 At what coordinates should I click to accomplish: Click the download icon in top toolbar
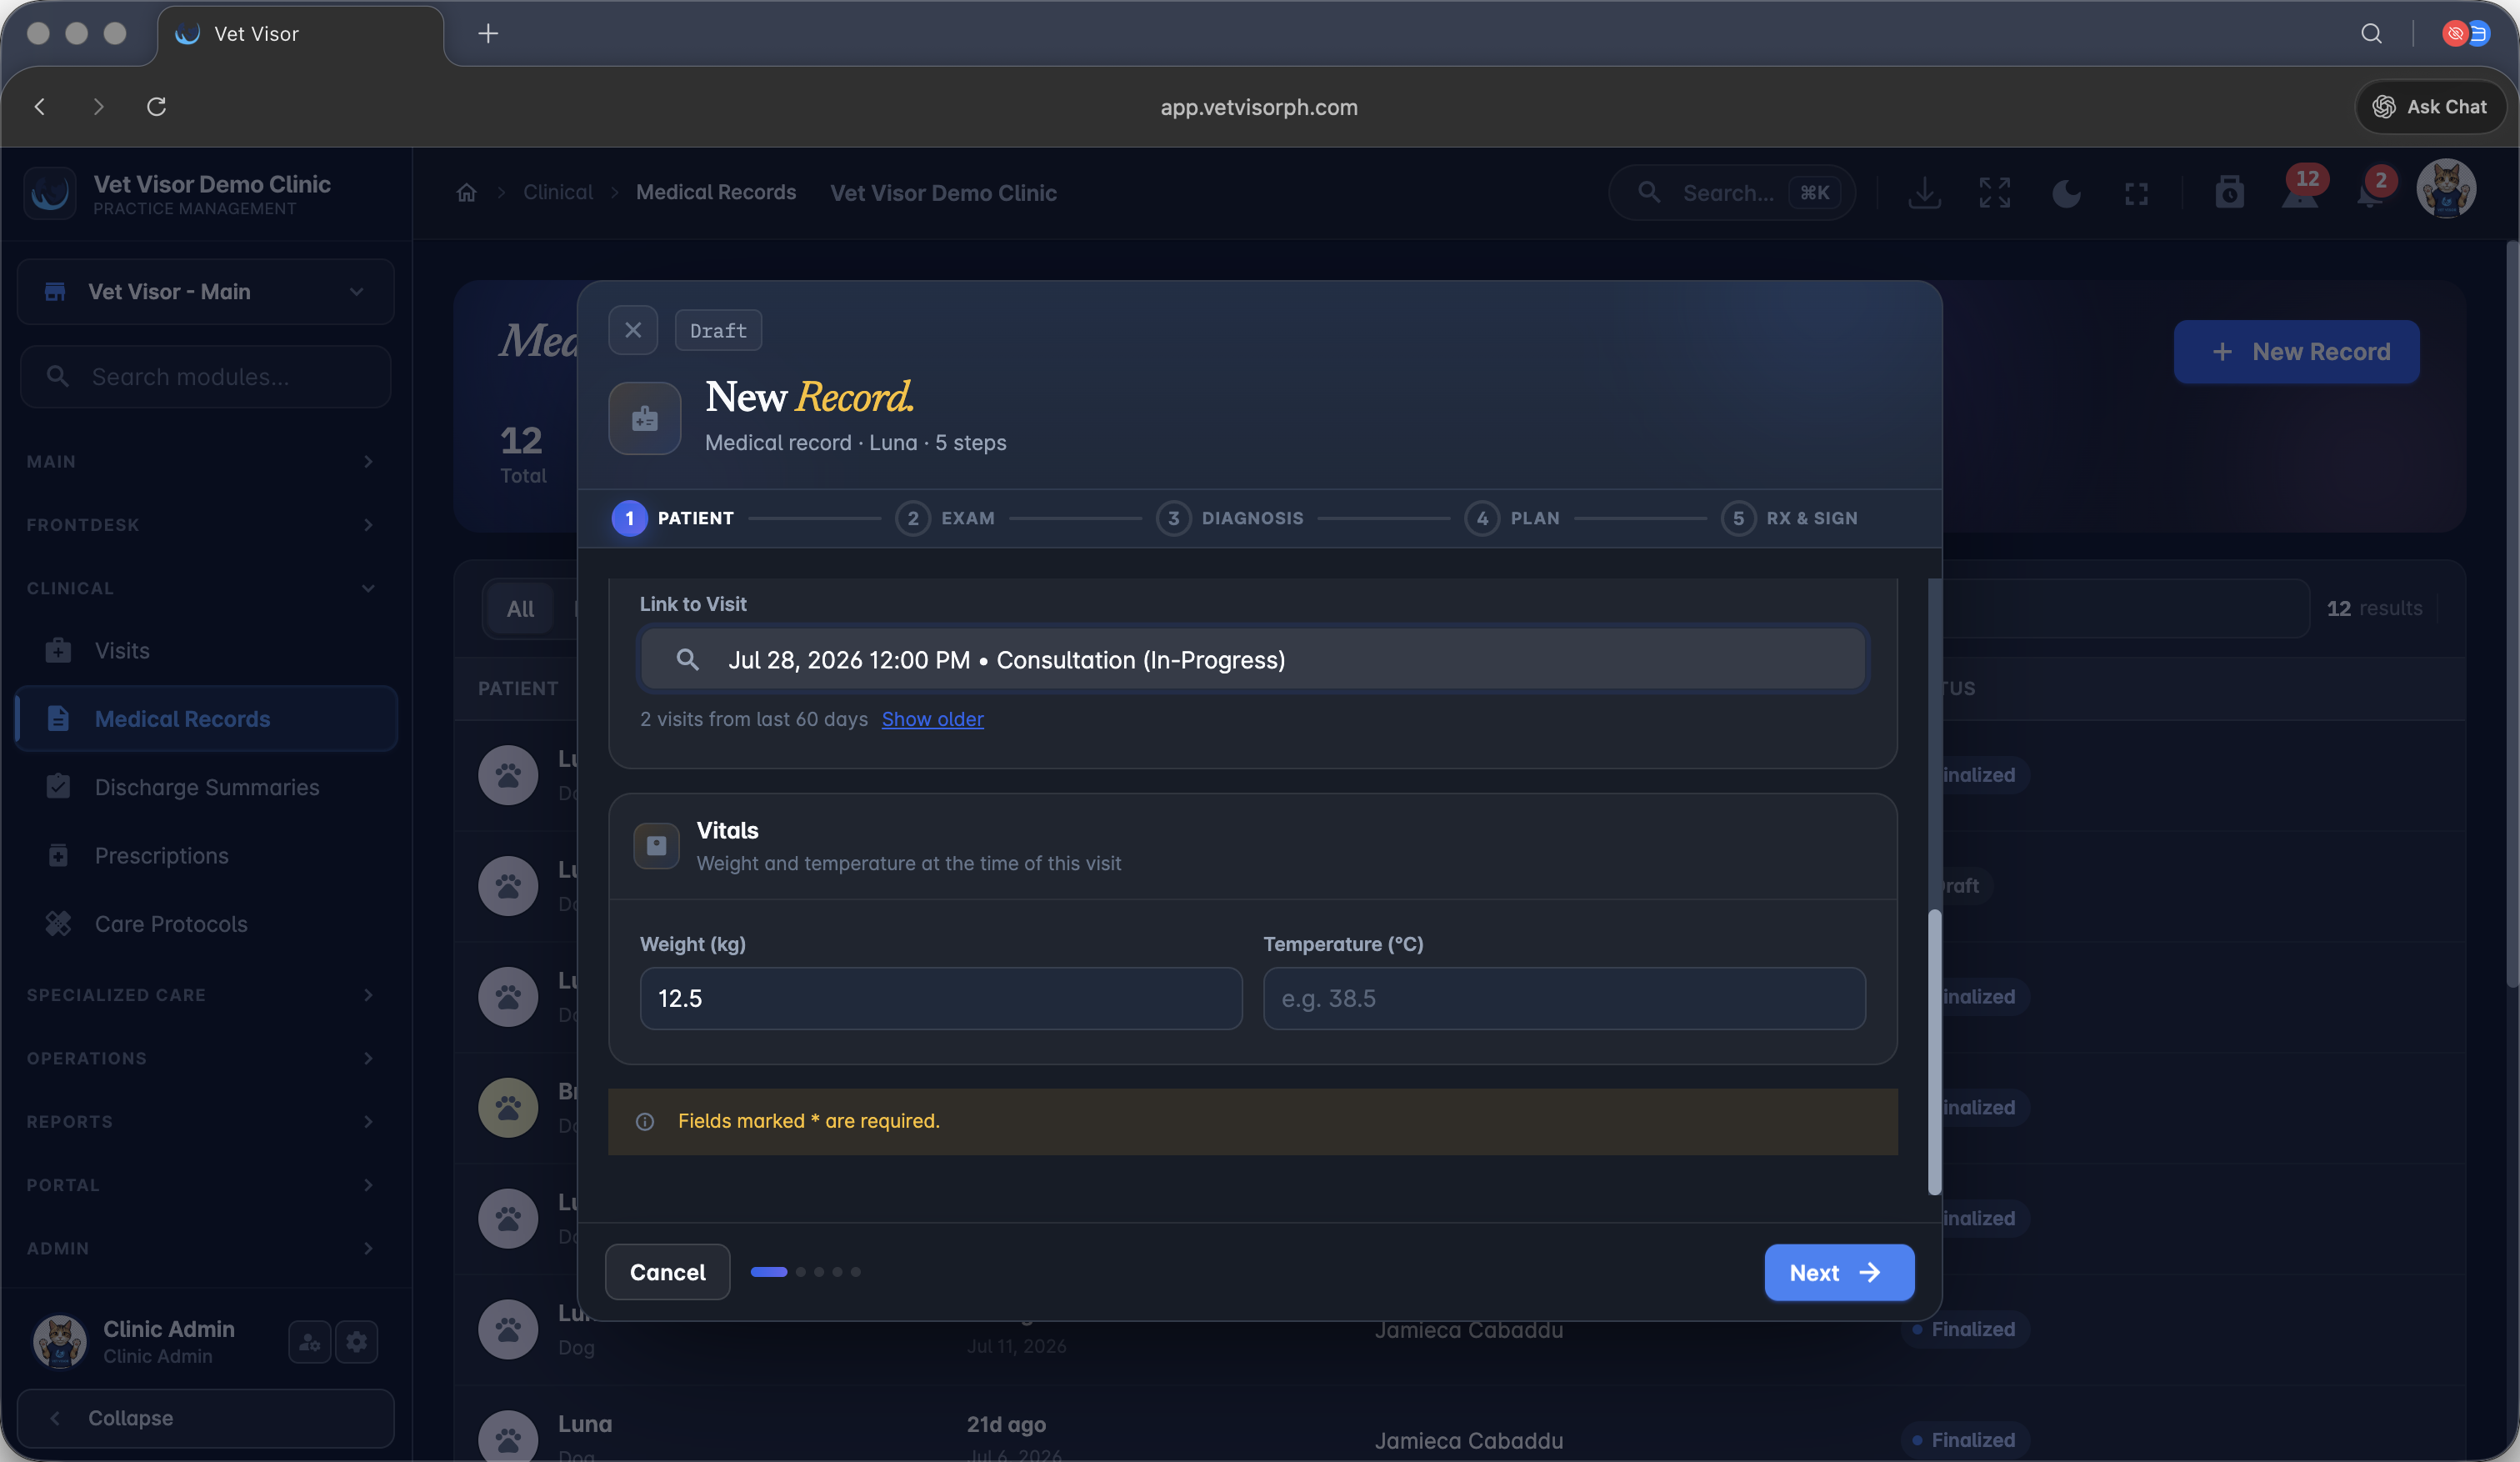pos(1924,192)
